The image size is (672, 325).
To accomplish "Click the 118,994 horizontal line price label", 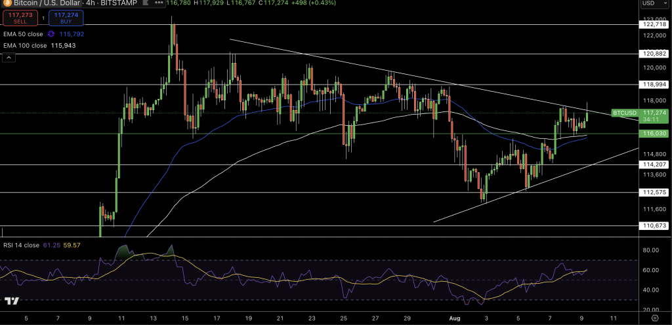I will click(654, 85).
